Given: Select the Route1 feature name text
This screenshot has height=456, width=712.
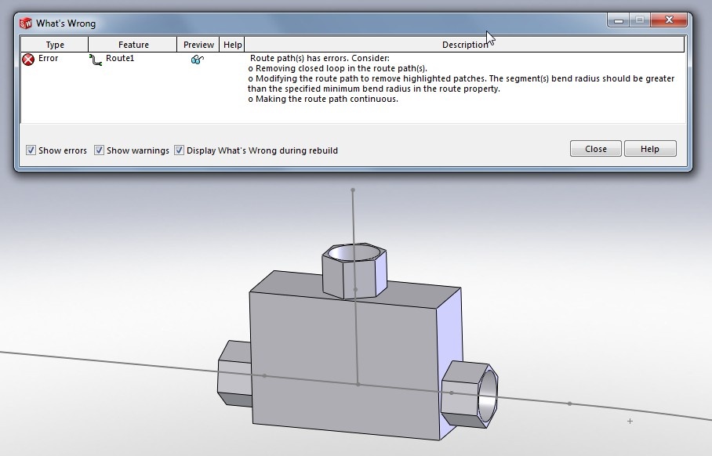Looking at the screenshot, I should click(x=120, y=58).
